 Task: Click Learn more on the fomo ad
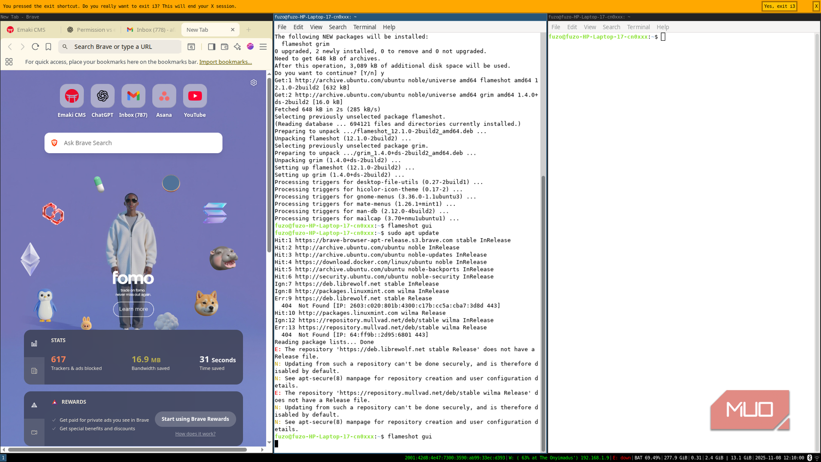coord(133,309)
